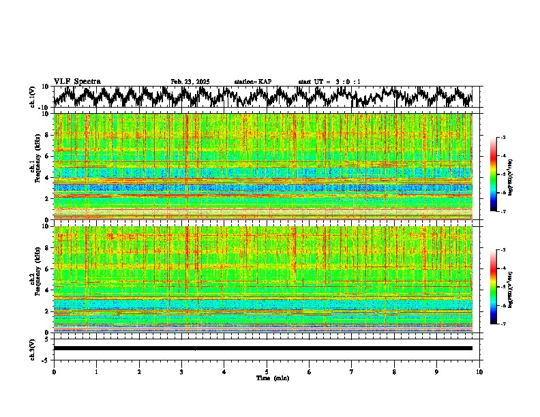Click ch.2 'Frequency (kHz)' axis label
The image size is (540, 417).
point(37,271)
